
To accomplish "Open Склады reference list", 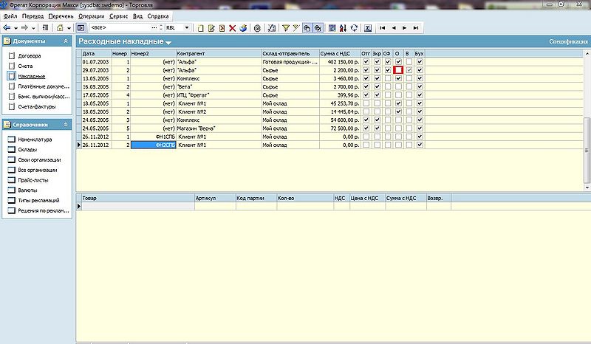I will (x=27, y=150).
